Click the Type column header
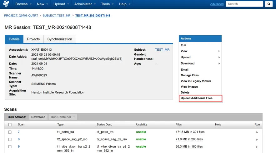This screenshot has height=153, width=276. tap(60, 125)
